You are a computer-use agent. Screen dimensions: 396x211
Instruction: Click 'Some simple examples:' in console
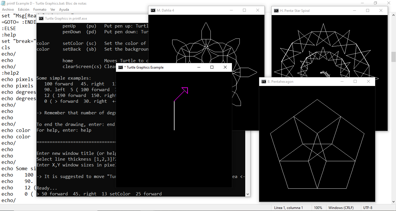[64, 78]
